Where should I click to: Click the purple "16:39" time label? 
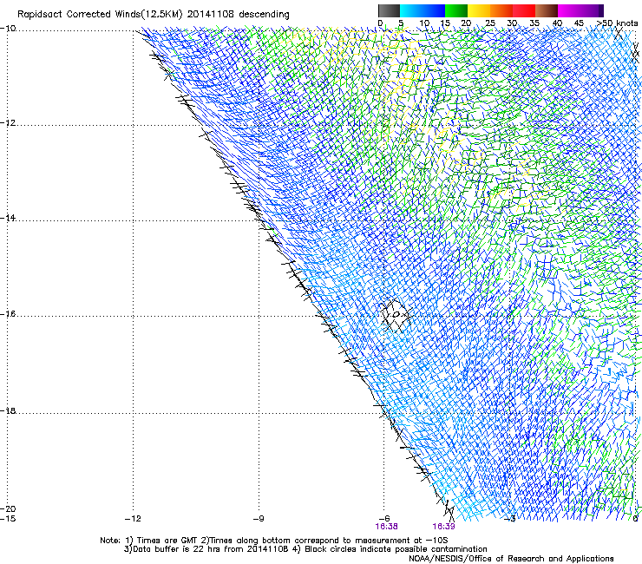(444, 527)
